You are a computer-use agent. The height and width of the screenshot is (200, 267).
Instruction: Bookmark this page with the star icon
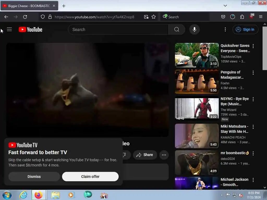(154, 17)
